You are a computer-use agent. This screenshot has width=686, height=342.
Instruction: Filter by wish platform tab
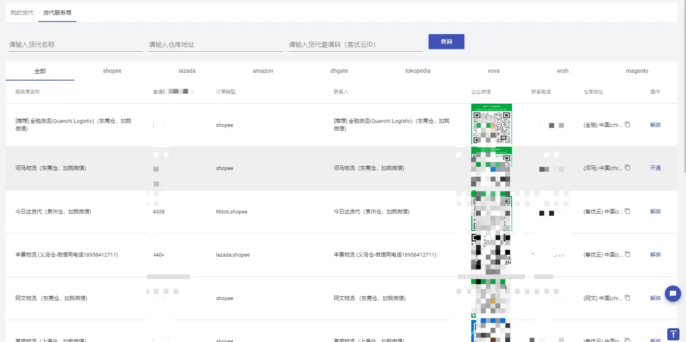tap(563, 71)
